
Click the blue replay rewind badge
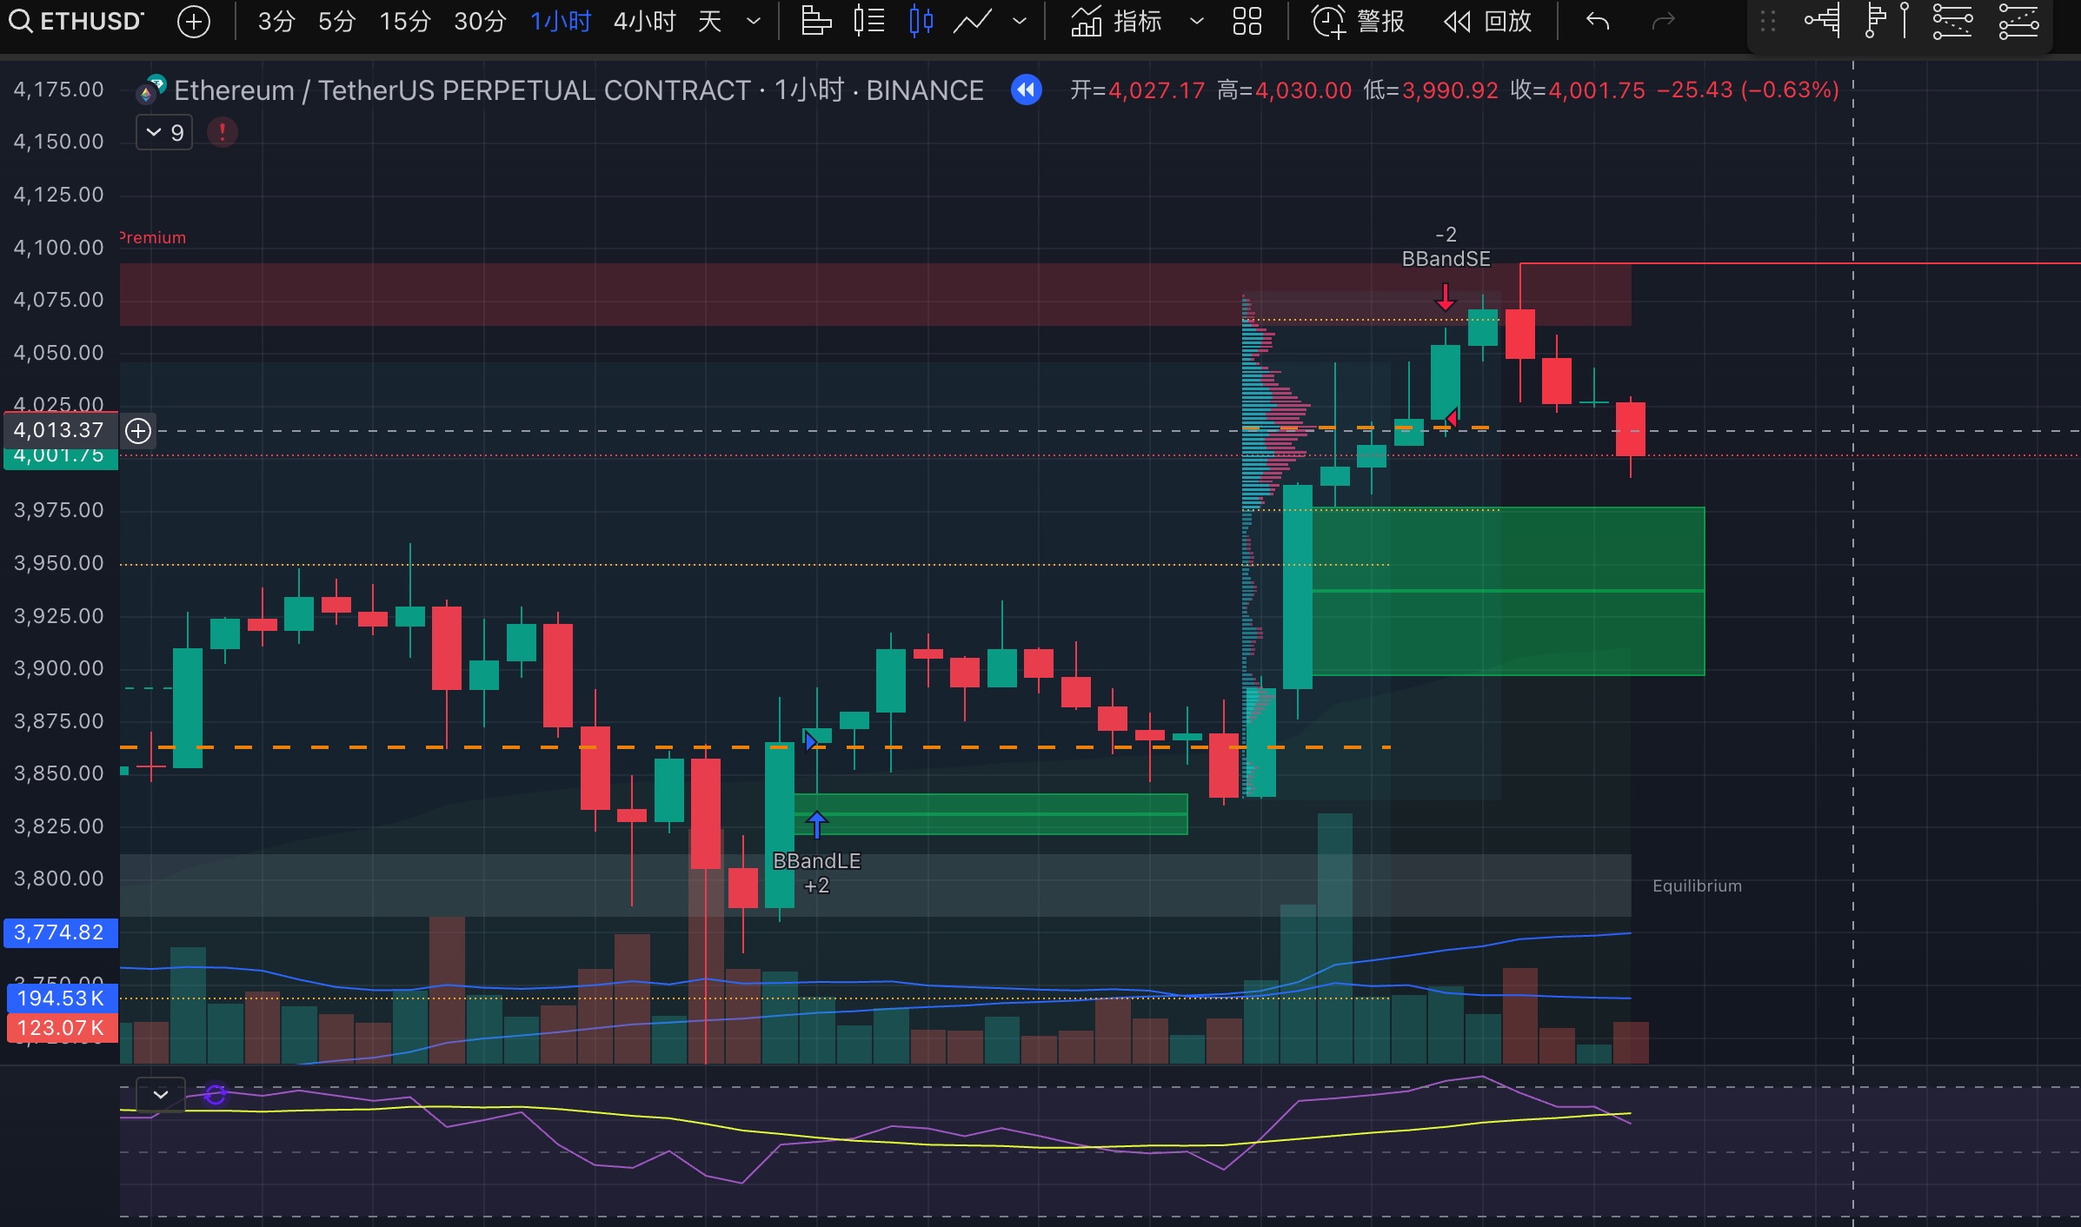coord(1027,90)
